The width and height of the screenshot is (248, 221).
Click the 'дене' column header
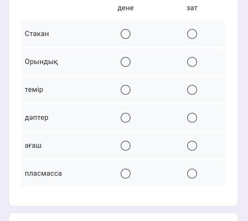[x=126, y=8]
